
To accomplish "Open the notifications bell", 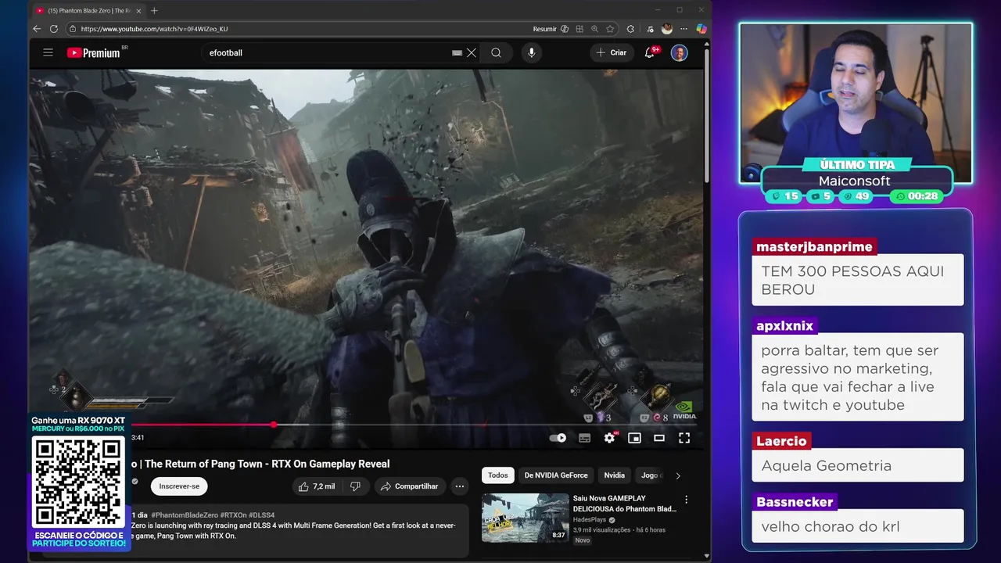I will coord(649,52).
